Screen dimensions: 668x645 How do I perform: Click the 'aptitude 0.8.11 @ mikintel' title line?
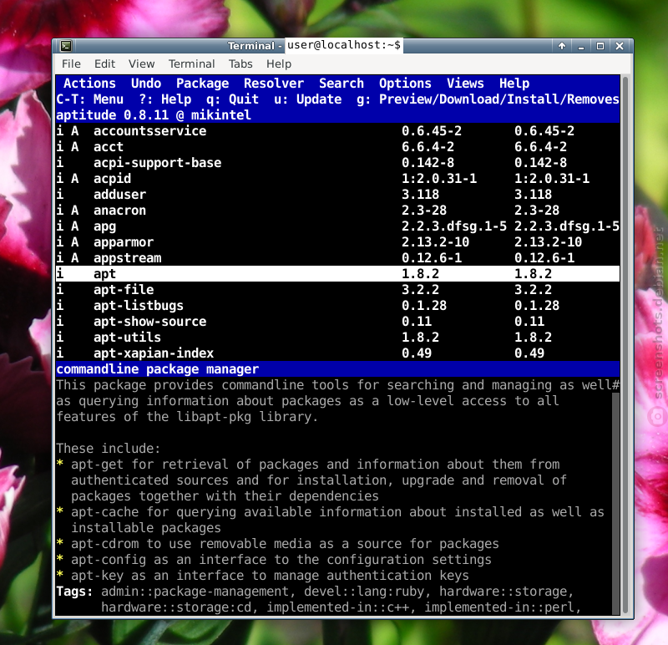point(154,115)
